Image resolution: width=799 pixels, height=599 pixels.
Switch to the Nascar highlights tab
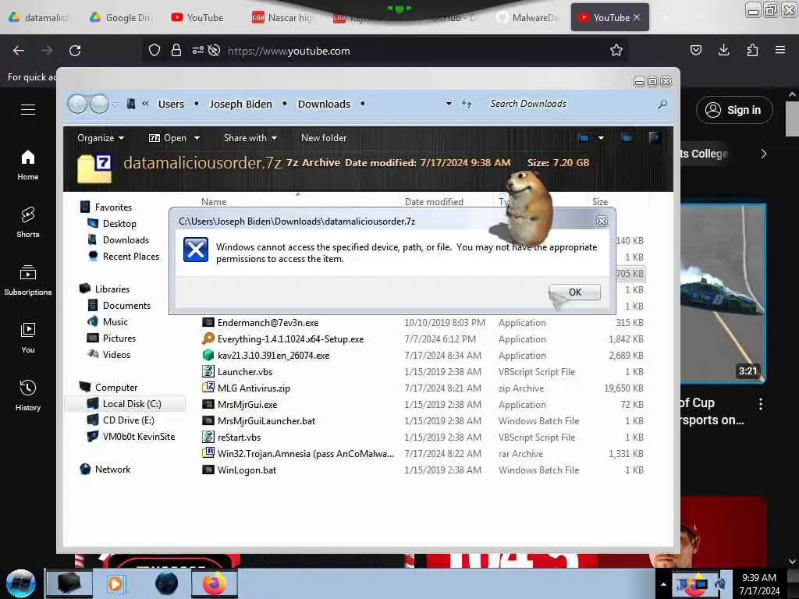tap(282, 17)
